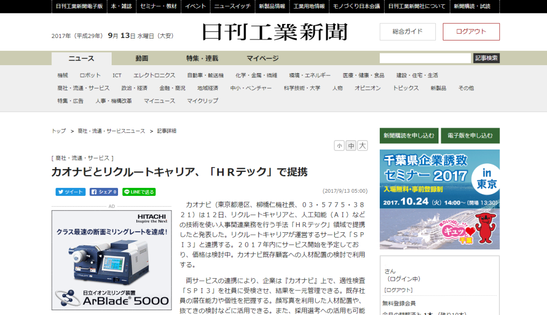The width and height of the screenshot is (547, 315).
Task: Go home via the 日刊工業新聞 logo
Action: (275, 32)
